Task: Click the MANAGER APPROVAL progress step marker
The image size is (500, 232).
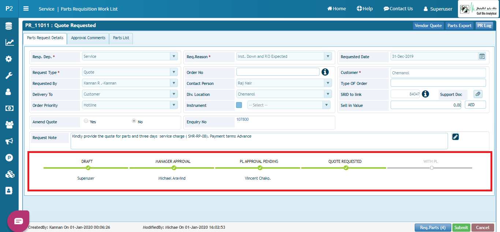Action: [174, 168]
